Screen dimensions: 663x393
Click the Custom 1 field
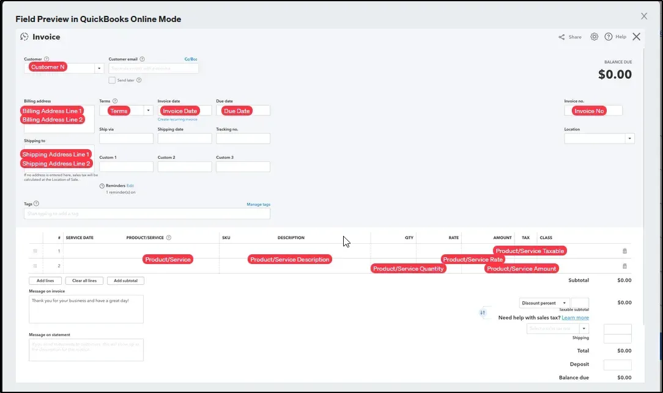pos(127,167)
